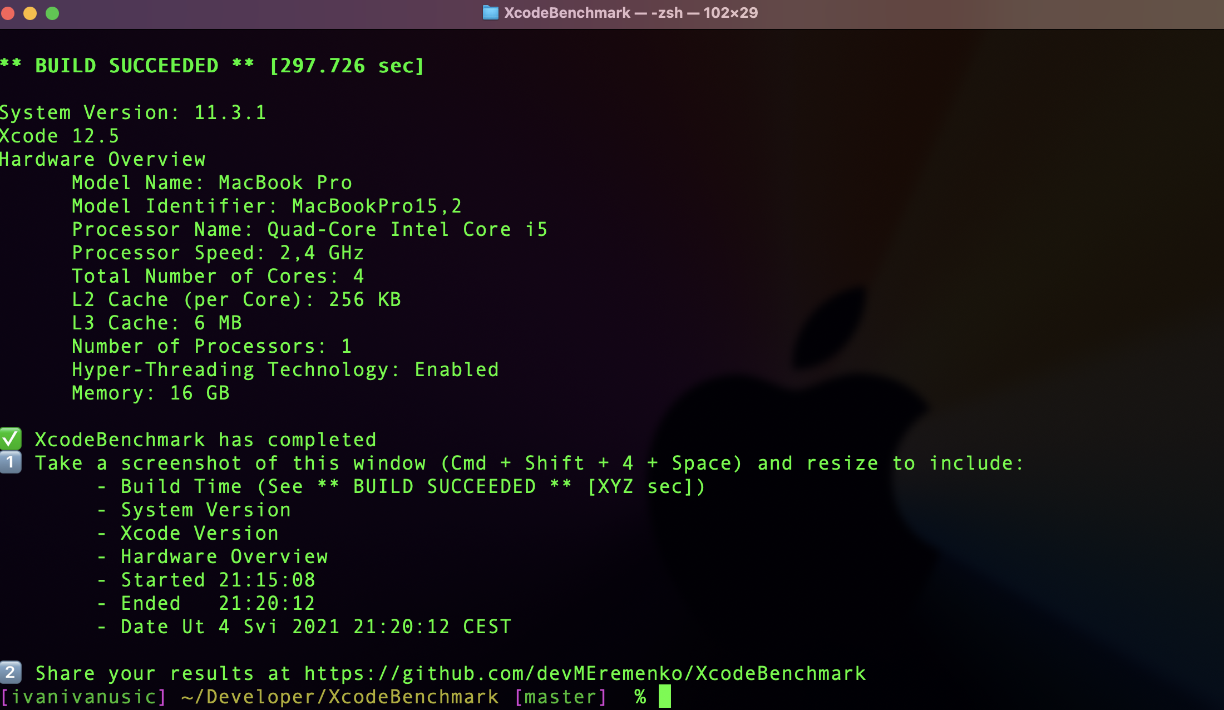Viewport: 1224px width, 710px height.
Task: Click Model Identifier MacBookPro15,2 text
Action: 266,206
